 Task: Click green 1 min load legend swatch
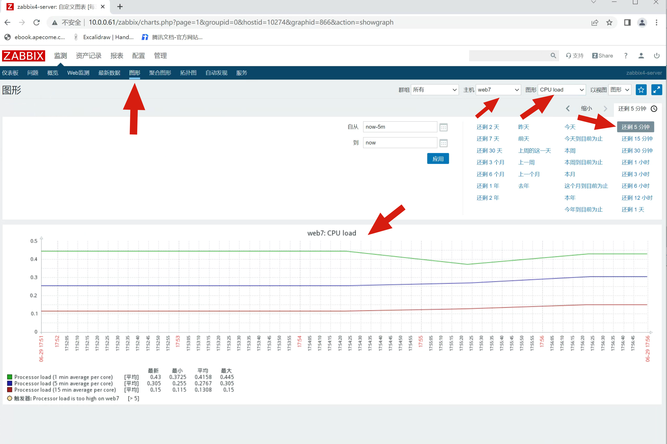click(10, 377)
